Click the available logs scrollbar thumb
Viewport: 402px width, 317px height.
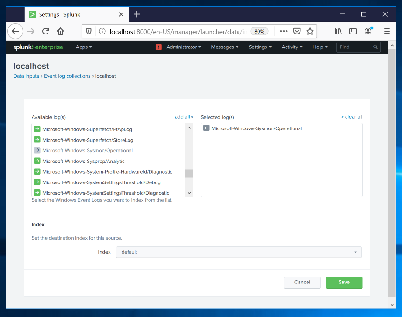click(189, 174)
